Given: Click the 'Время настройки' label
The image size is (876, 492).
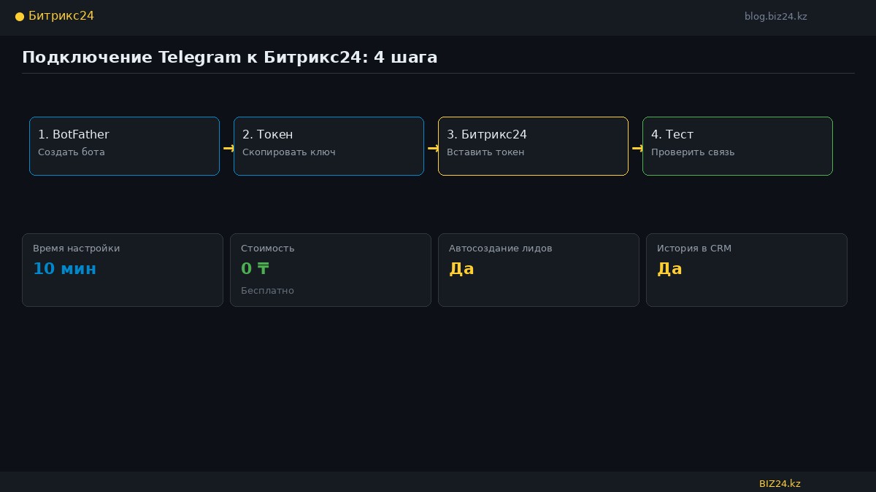Looking at the screenshot, I should tap(77, 249).
